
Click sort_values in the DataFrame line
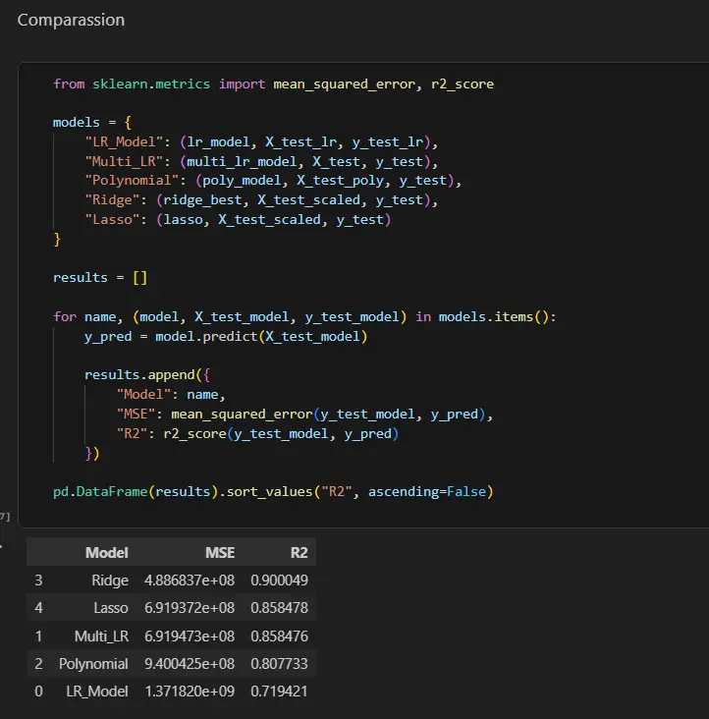pyautogui.click(x=269, y=491)
